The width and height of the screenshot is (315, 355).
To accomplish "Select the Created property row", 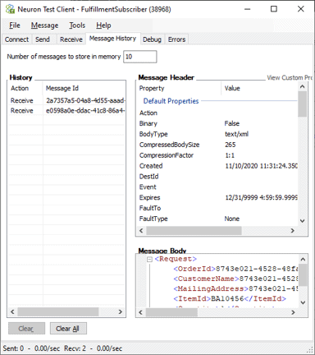I will click(x=217, y=166).
